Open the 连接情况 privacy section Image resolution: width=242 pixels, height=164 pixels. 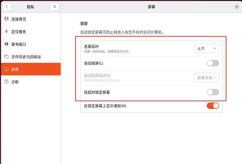[x=31, y=19]
